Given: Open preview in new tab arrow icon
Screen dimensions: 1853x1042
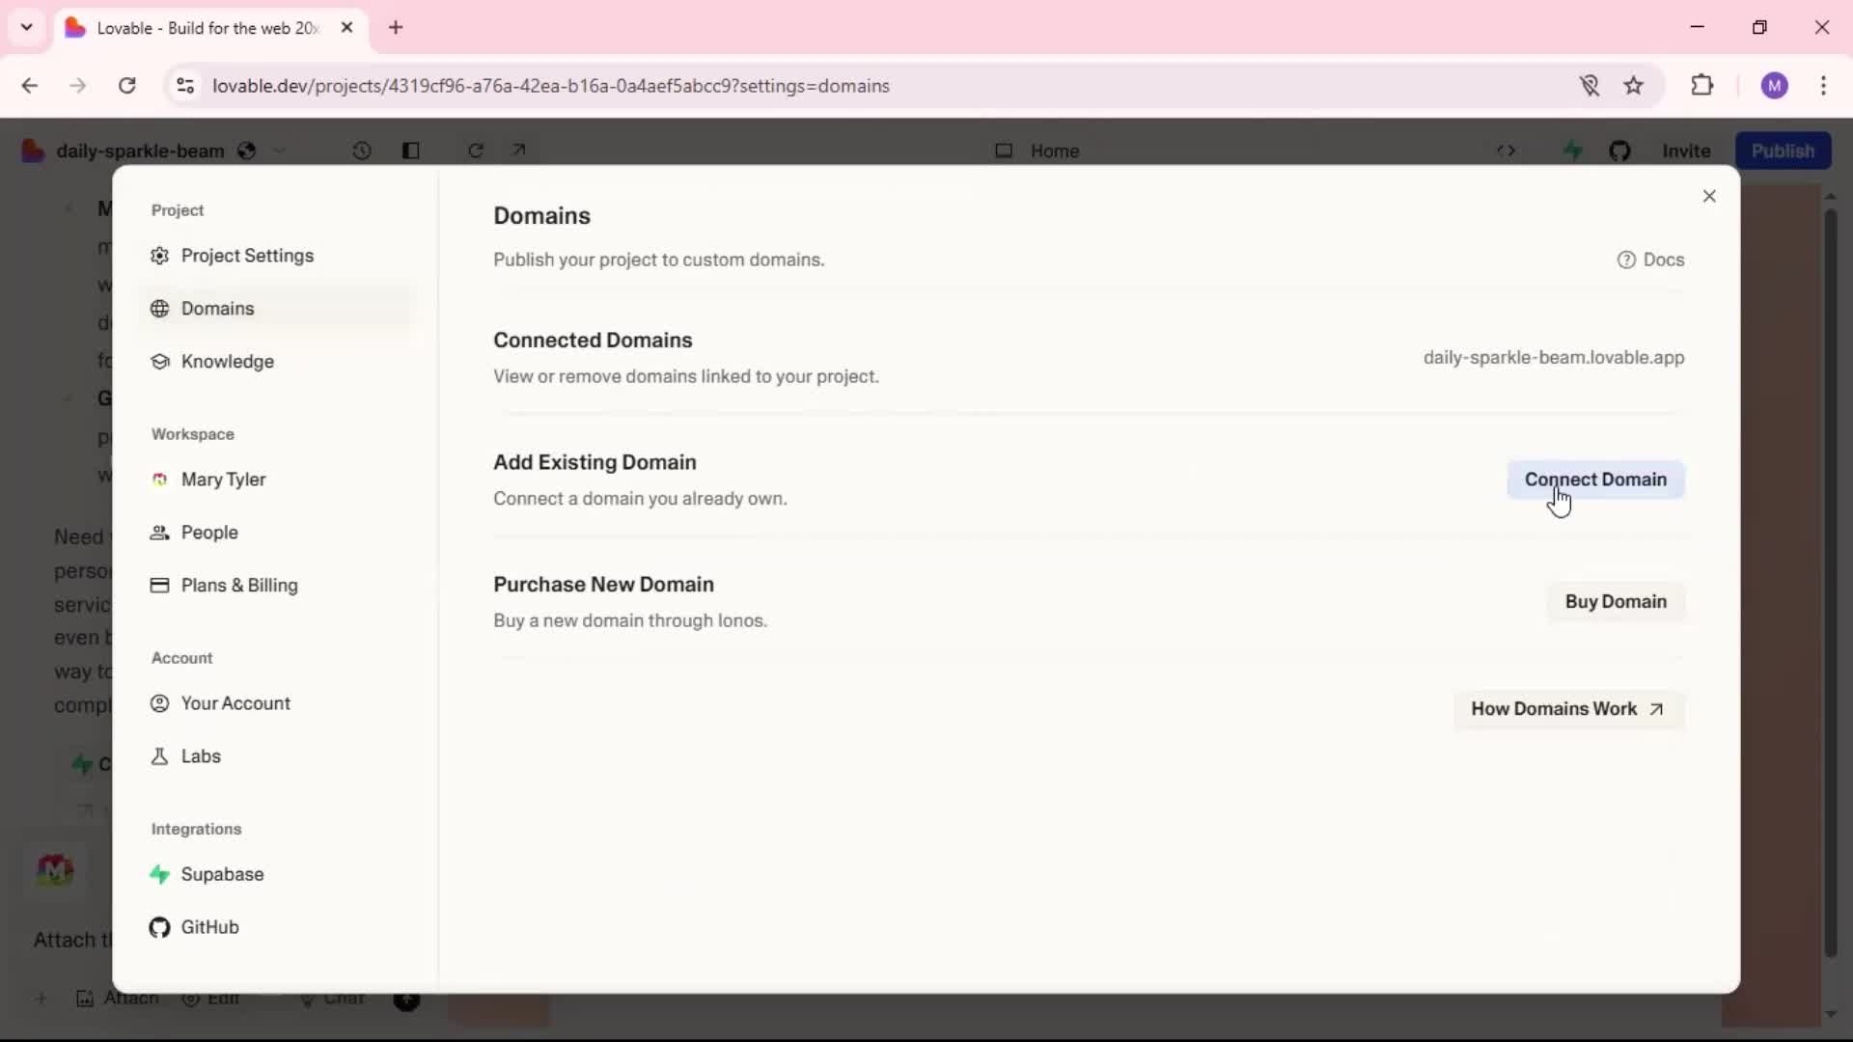Looking at the screenshot, I should tap(519, 150).
